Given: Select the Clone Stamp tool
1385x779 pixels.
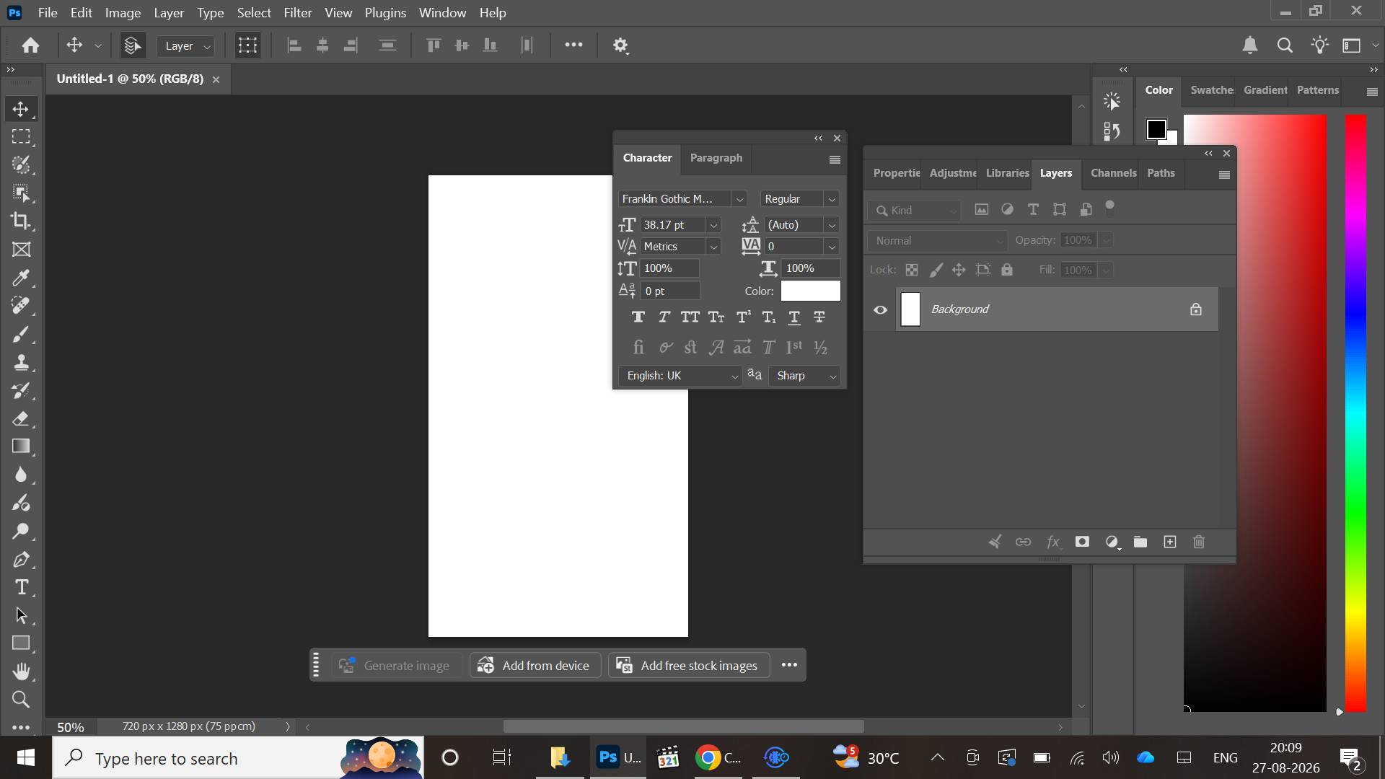Looking at the screenshot, I should (21, 362).
